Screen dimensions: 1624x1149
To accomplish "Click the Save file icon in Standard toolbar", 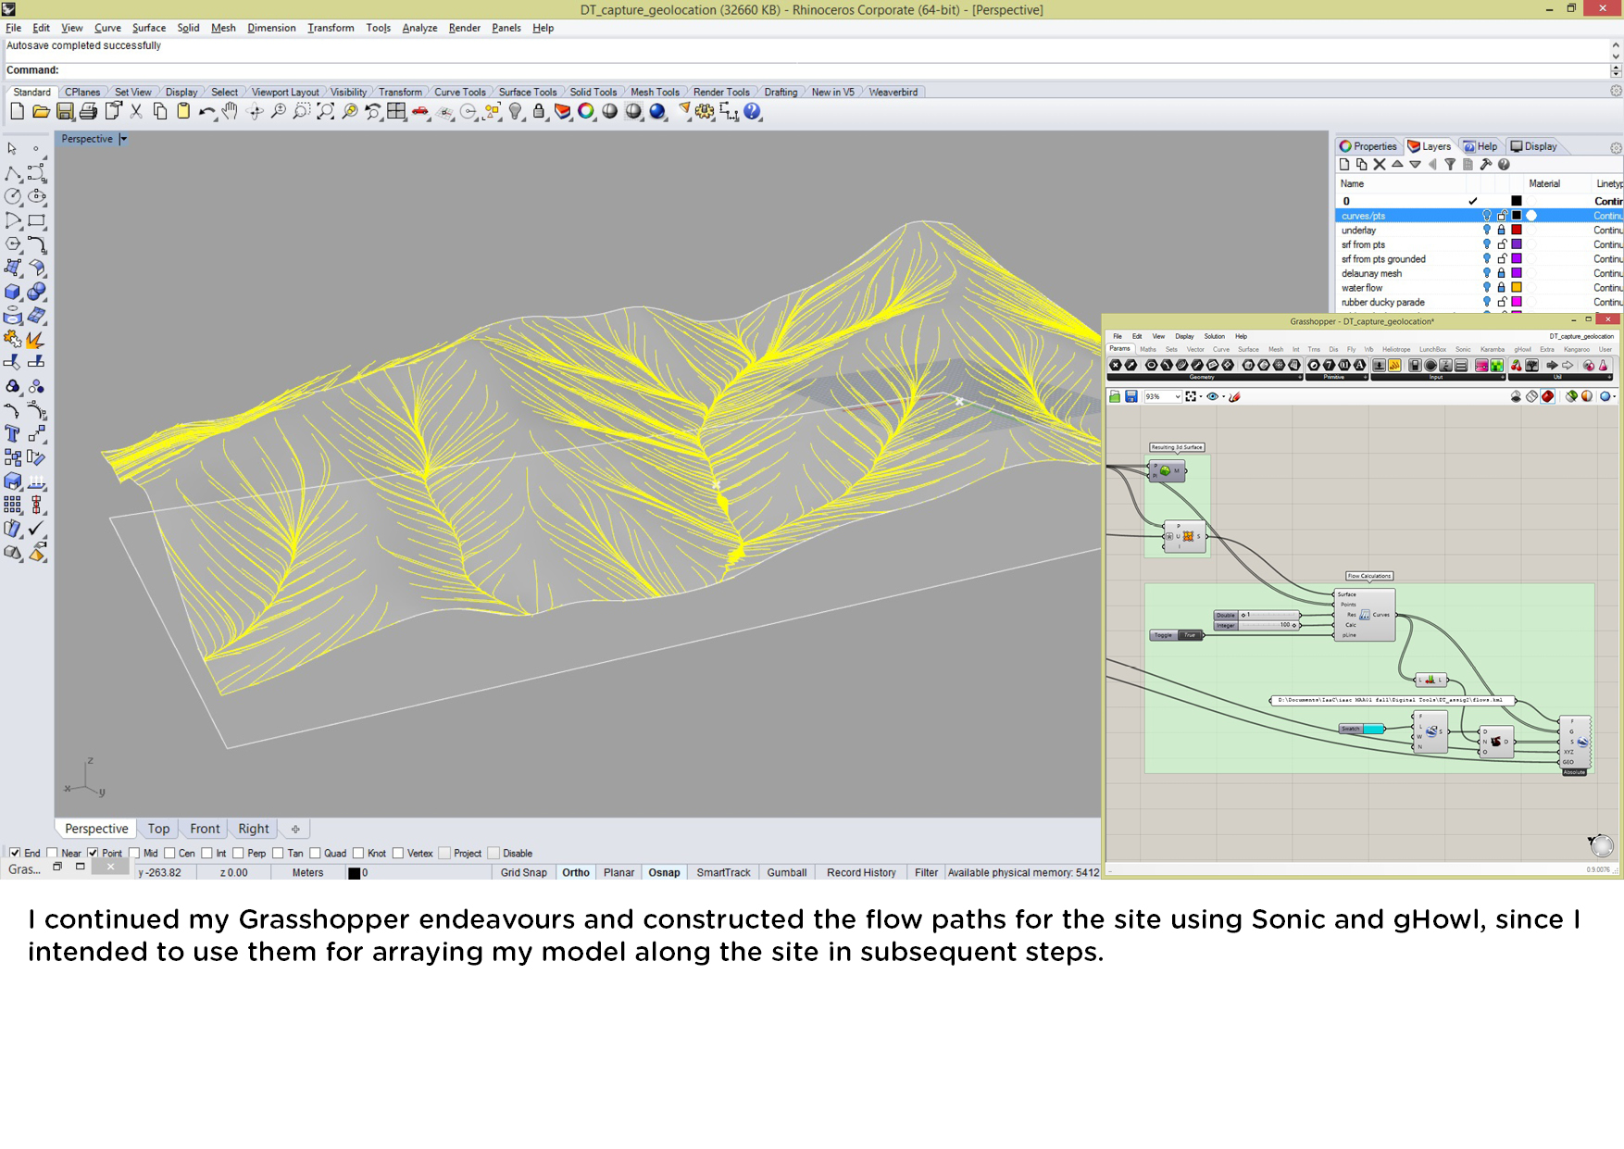I will (65, 112).
